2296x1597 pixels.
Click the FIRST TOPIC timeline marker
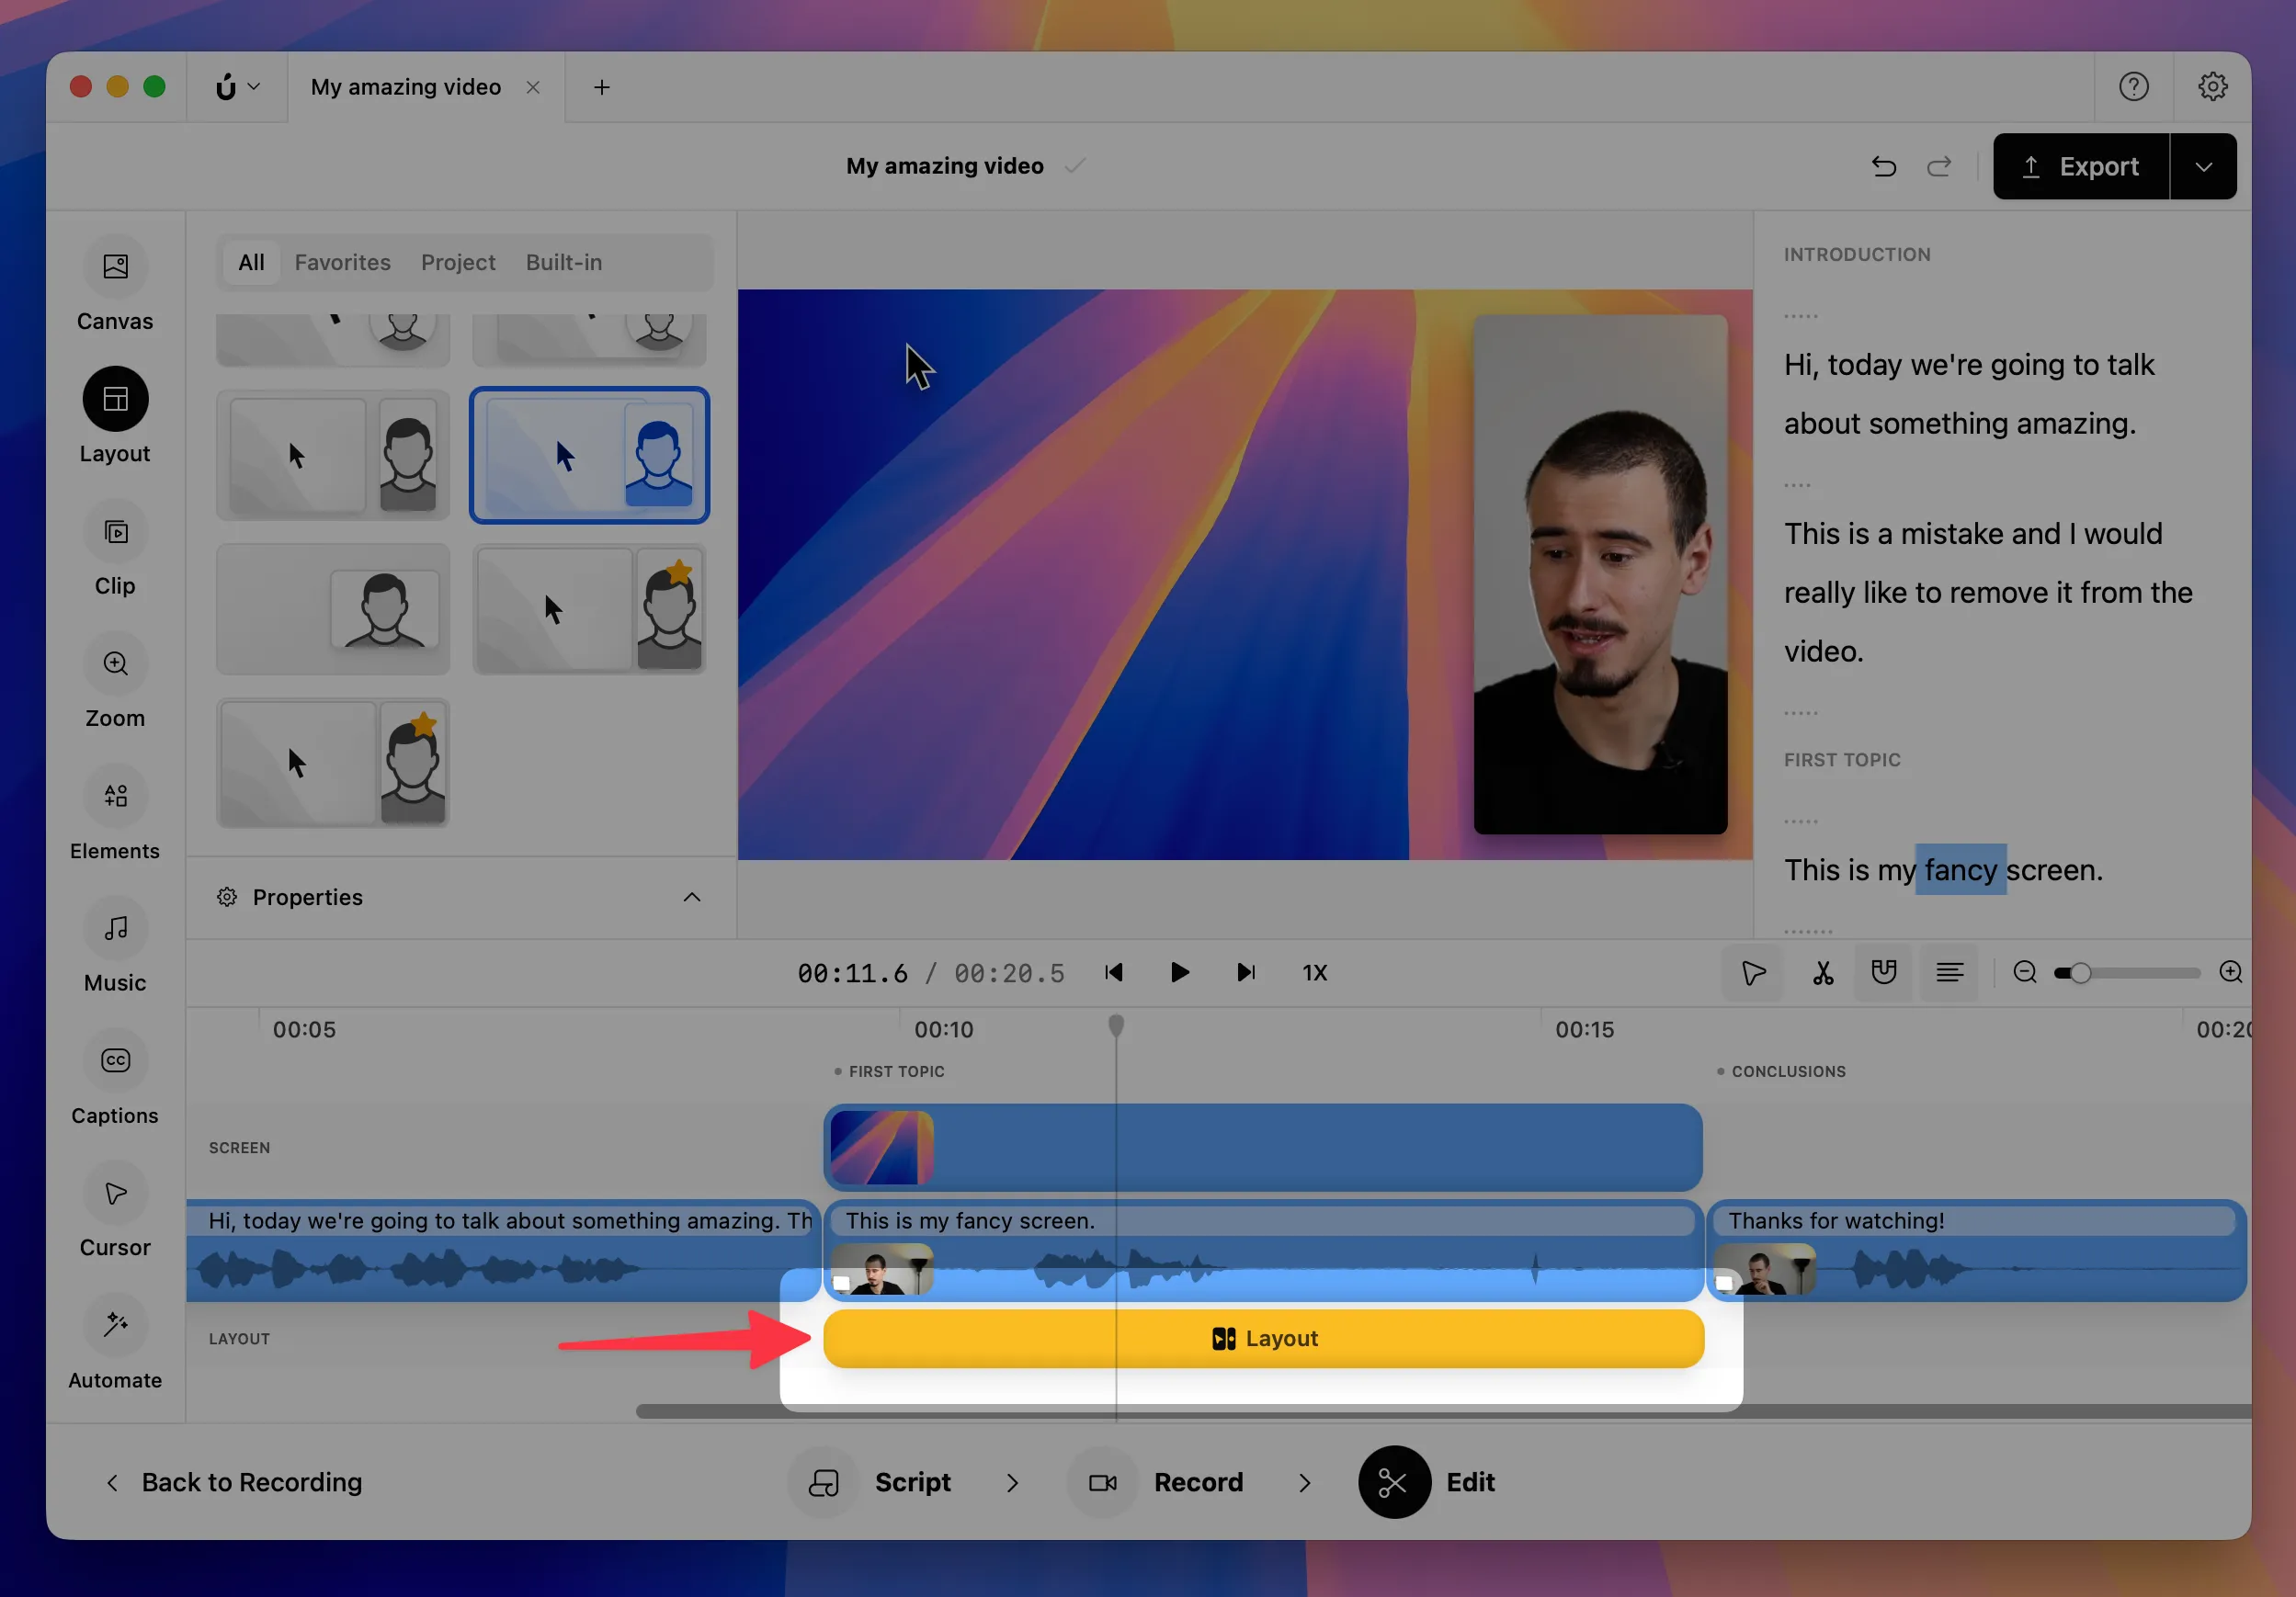pyautogui.click(x=889, y=1071)
